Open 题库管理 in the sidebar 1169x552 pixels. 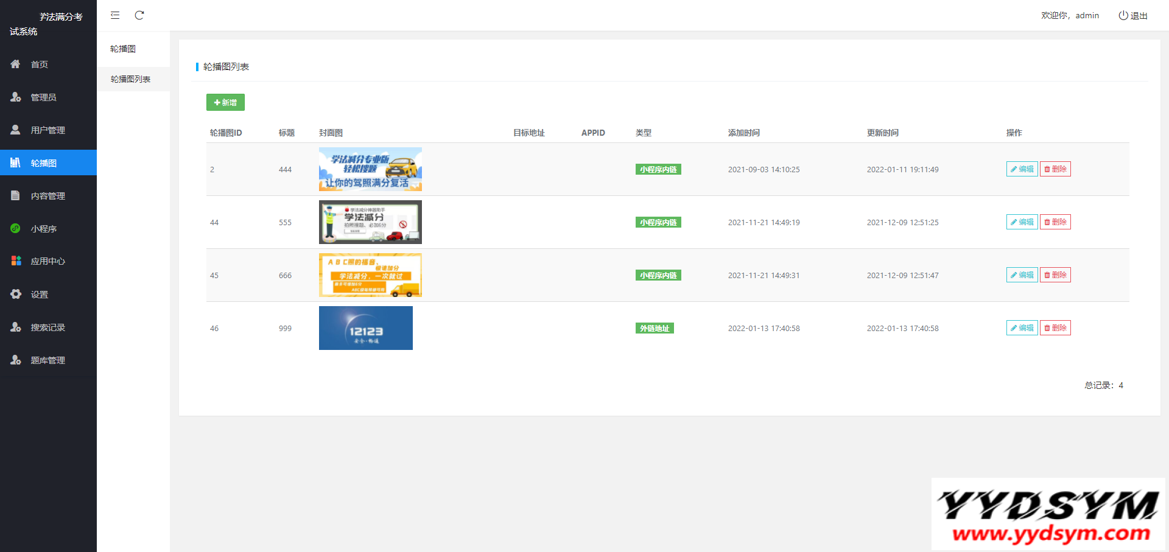[x=47, y=360]
